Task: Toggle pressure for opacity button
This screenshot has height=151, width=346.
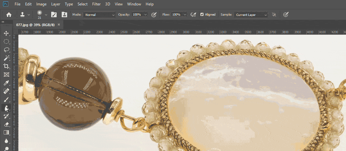Action: pos(154,15)
